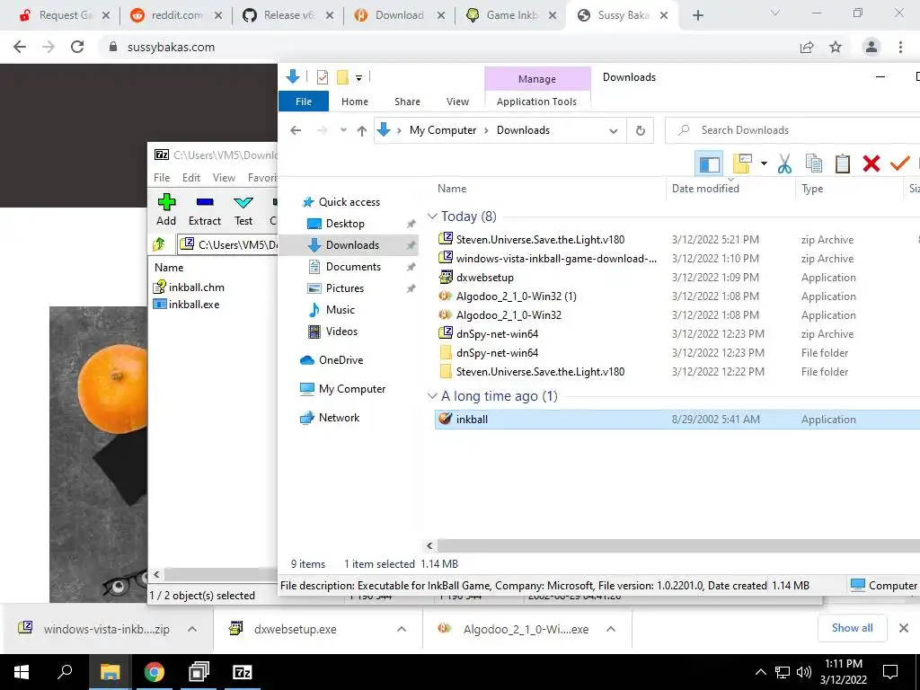Click the 7-Zip Add button
This screenshot has height=690, width=920.
166,209
